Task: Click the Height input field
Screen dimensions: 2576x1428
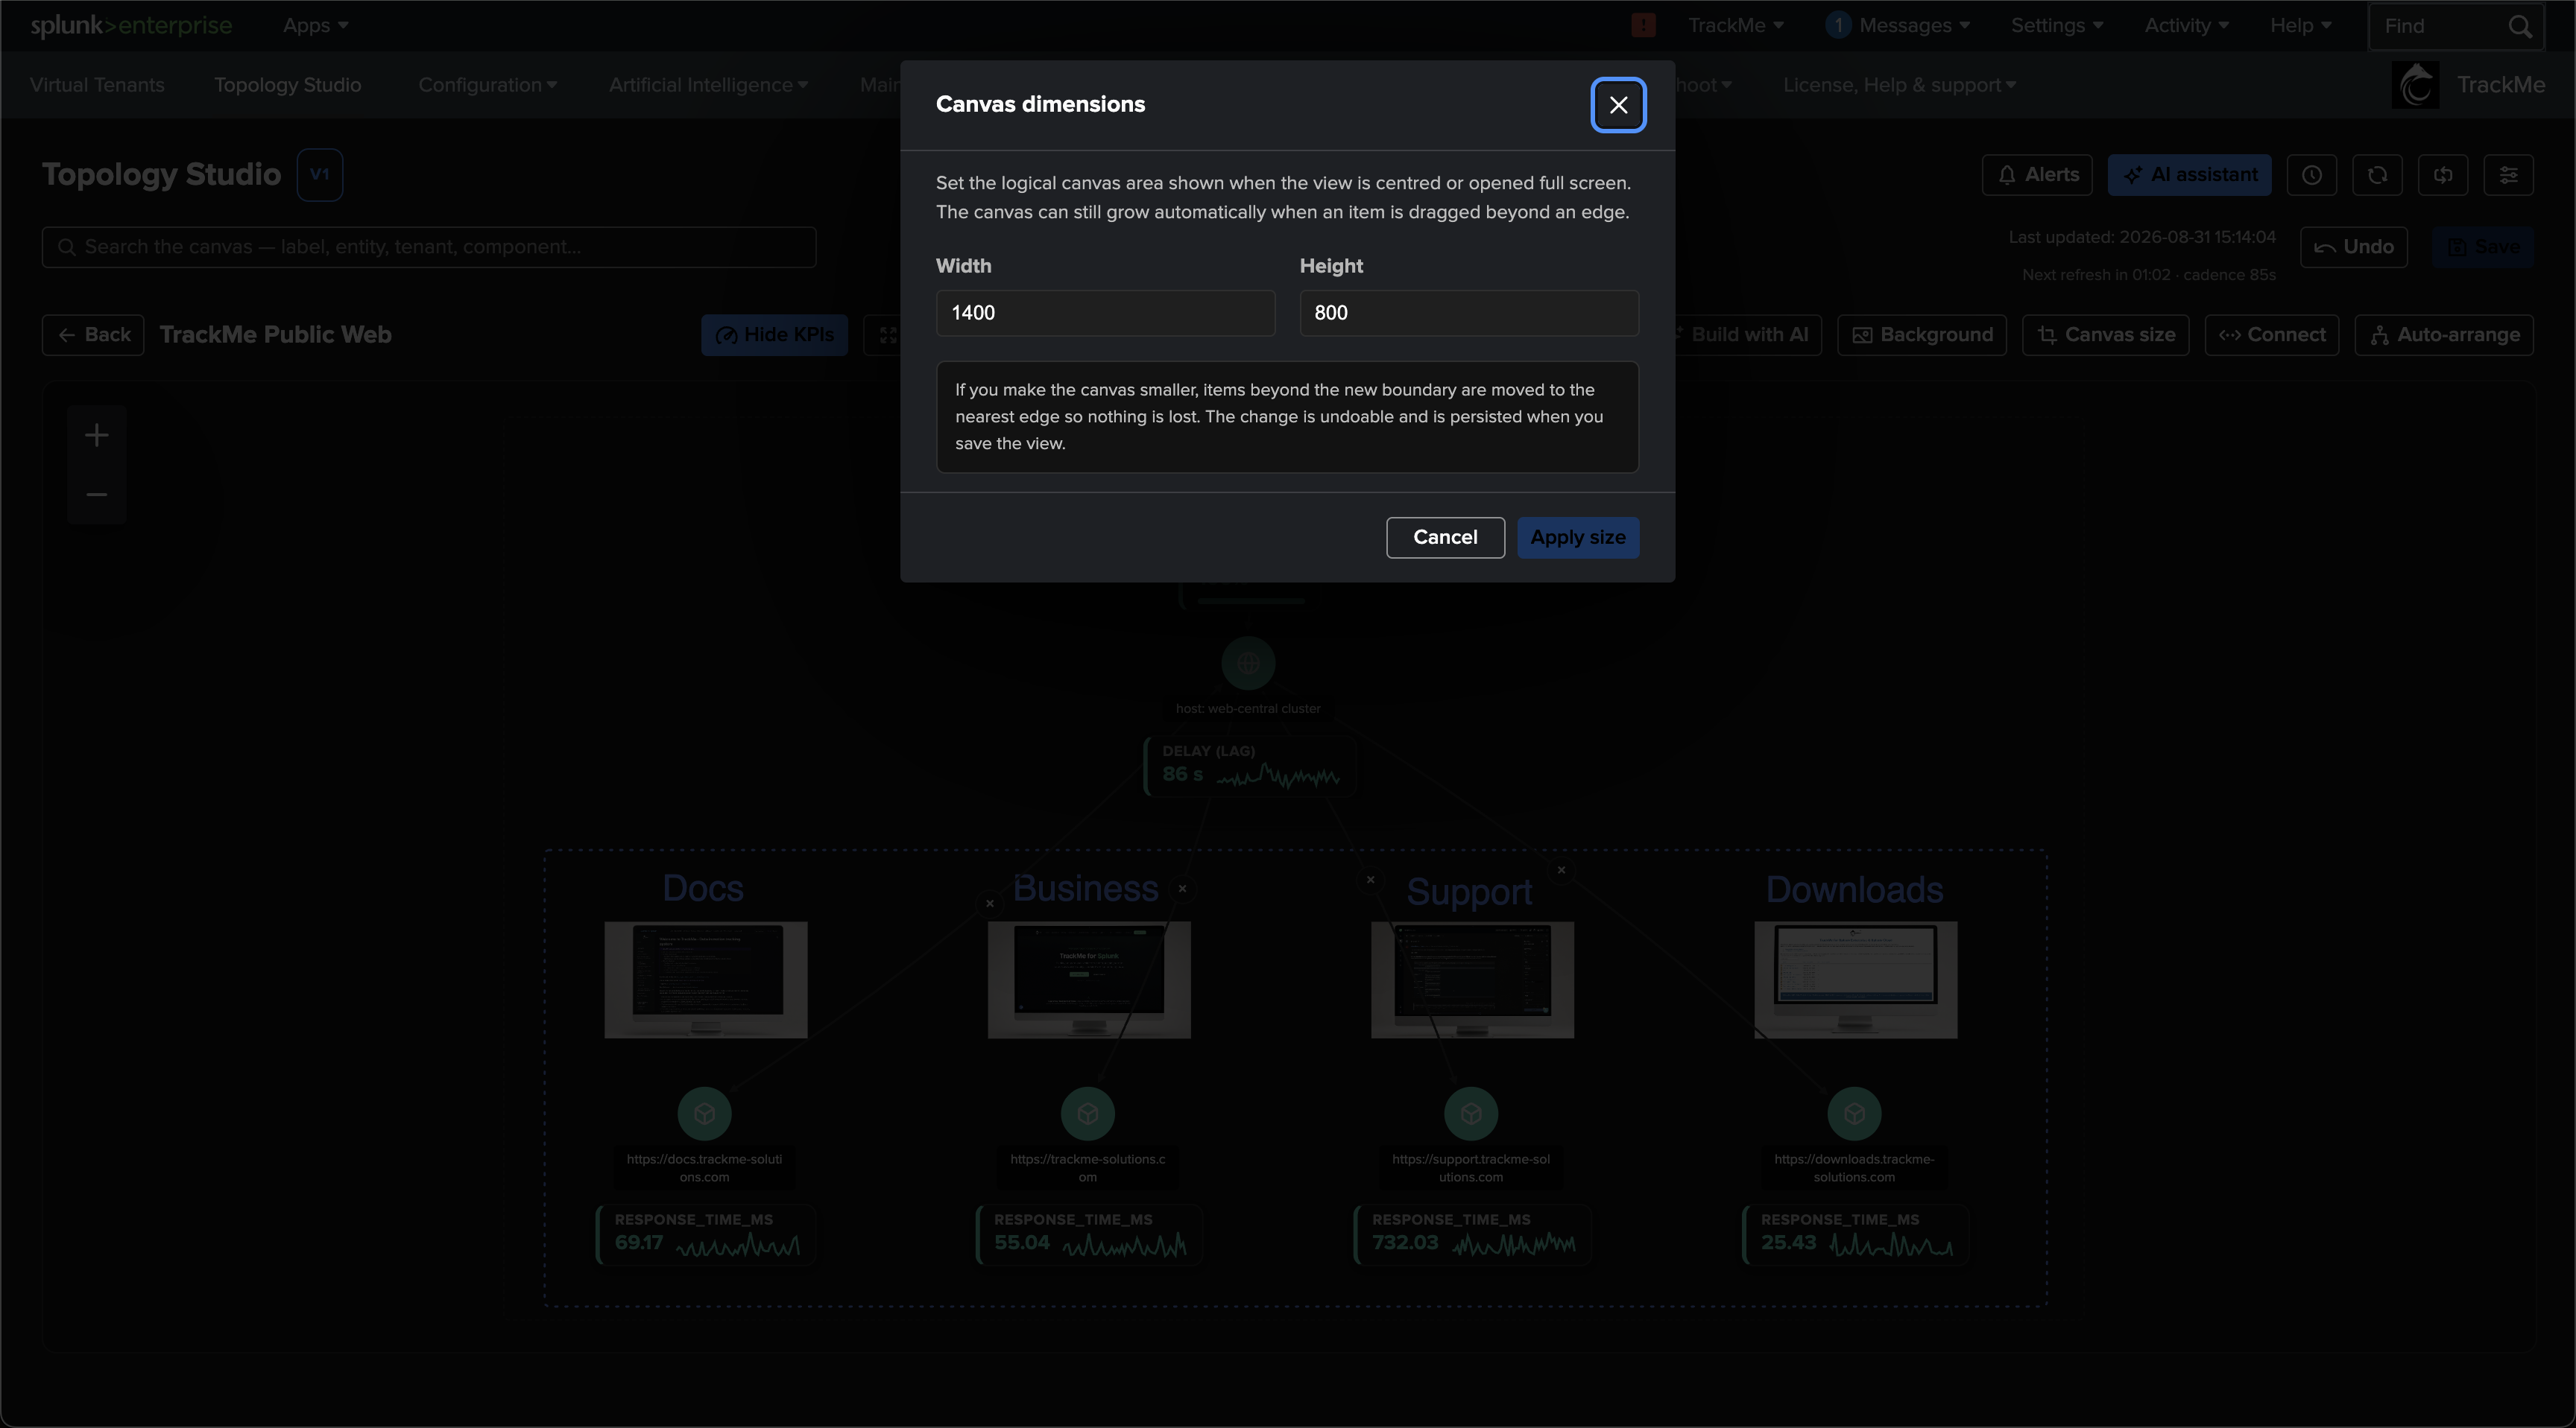Action: click(x=1469, y=313)
